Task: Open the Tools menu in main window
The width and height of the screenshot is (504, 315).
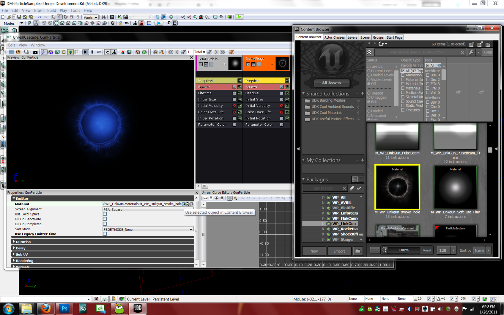Action: coord(75,10)
